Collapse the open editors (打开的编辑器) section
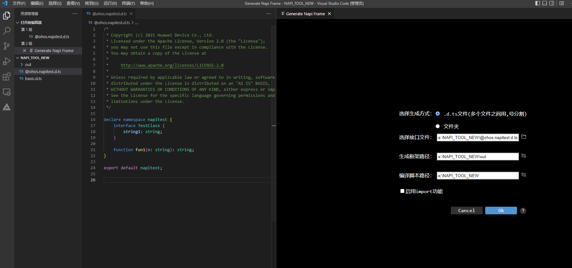This screenshot has height=268, width=572. (x=17, y=23)
